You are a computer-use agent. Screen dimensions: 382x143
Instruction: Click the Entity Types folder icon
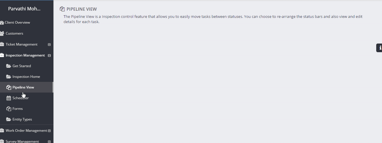click(9, 119)
